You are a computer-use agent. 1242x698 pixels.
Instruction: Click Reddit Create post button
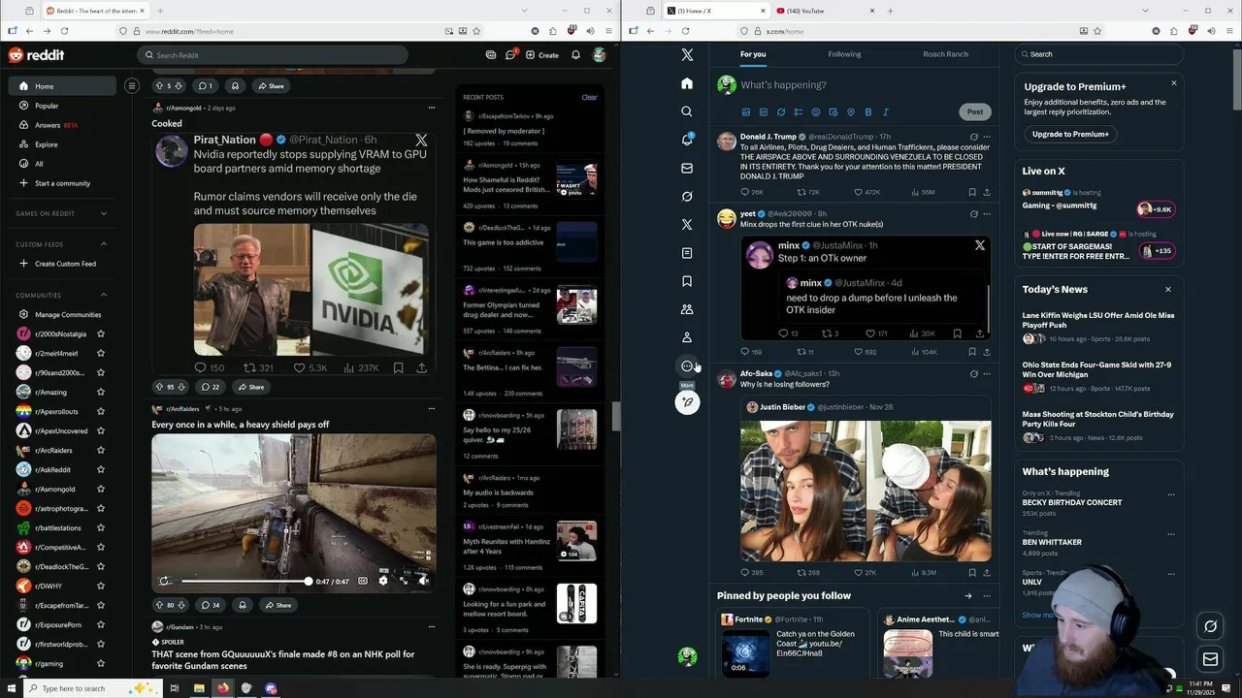[542, 55]
